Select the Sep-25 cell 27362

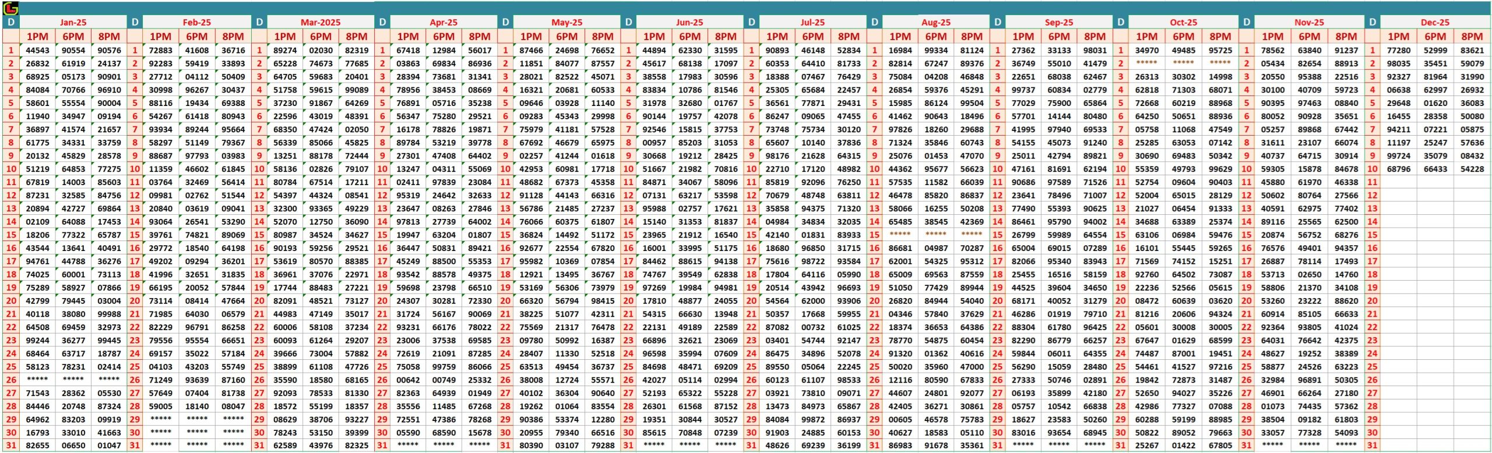coord(1023,51)
